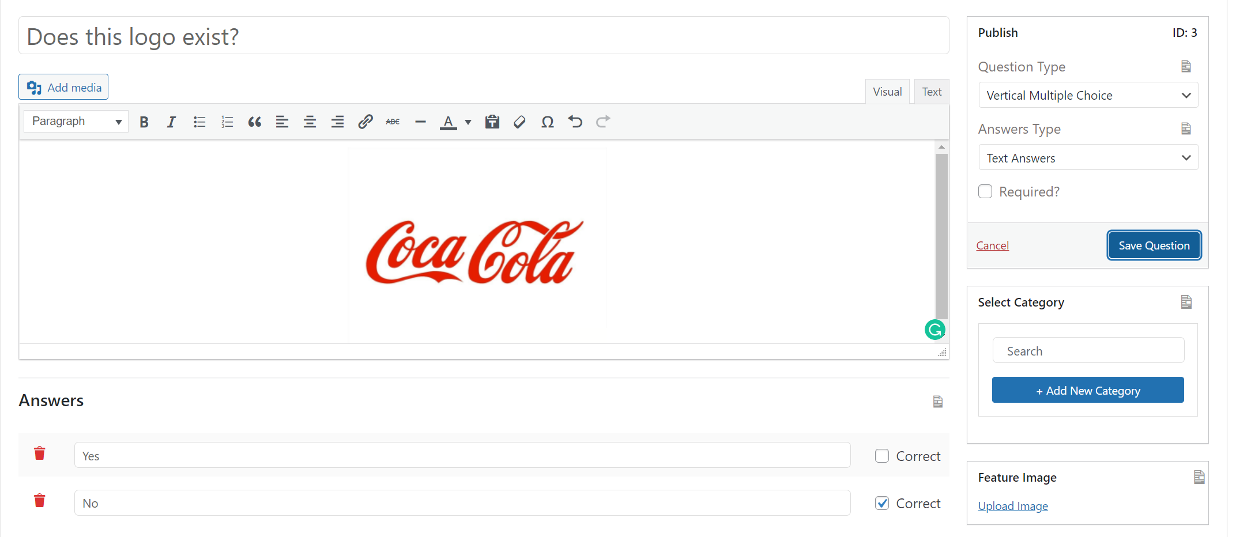Align text right
This screenshot has width=1236, height=537.
(337, 122)
